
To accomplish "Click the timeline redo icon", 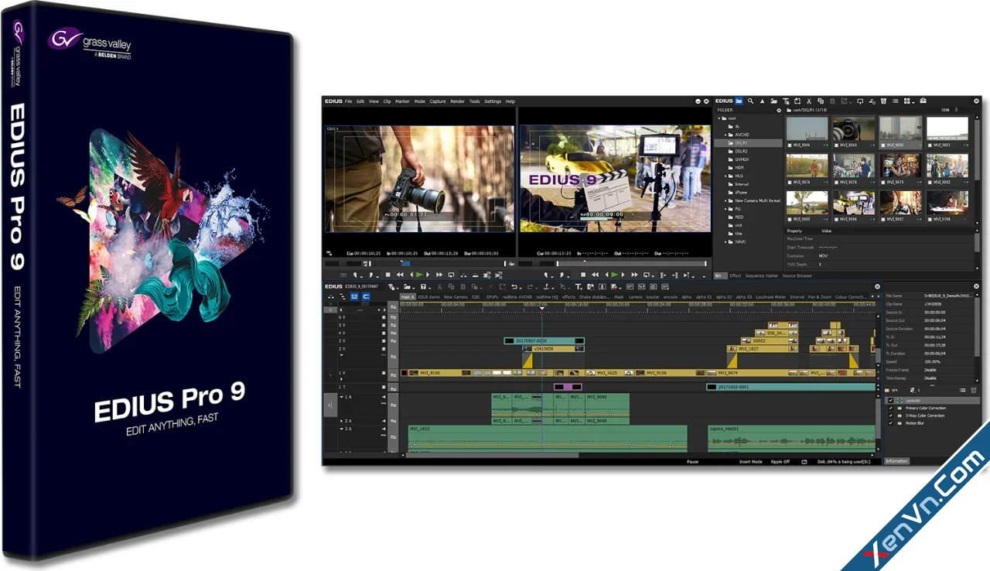I will 531,287.
